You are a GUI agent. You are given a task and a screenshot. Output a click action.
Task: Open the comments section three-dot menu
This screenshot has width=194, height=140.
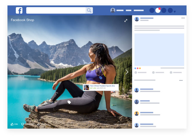[181, 80]
